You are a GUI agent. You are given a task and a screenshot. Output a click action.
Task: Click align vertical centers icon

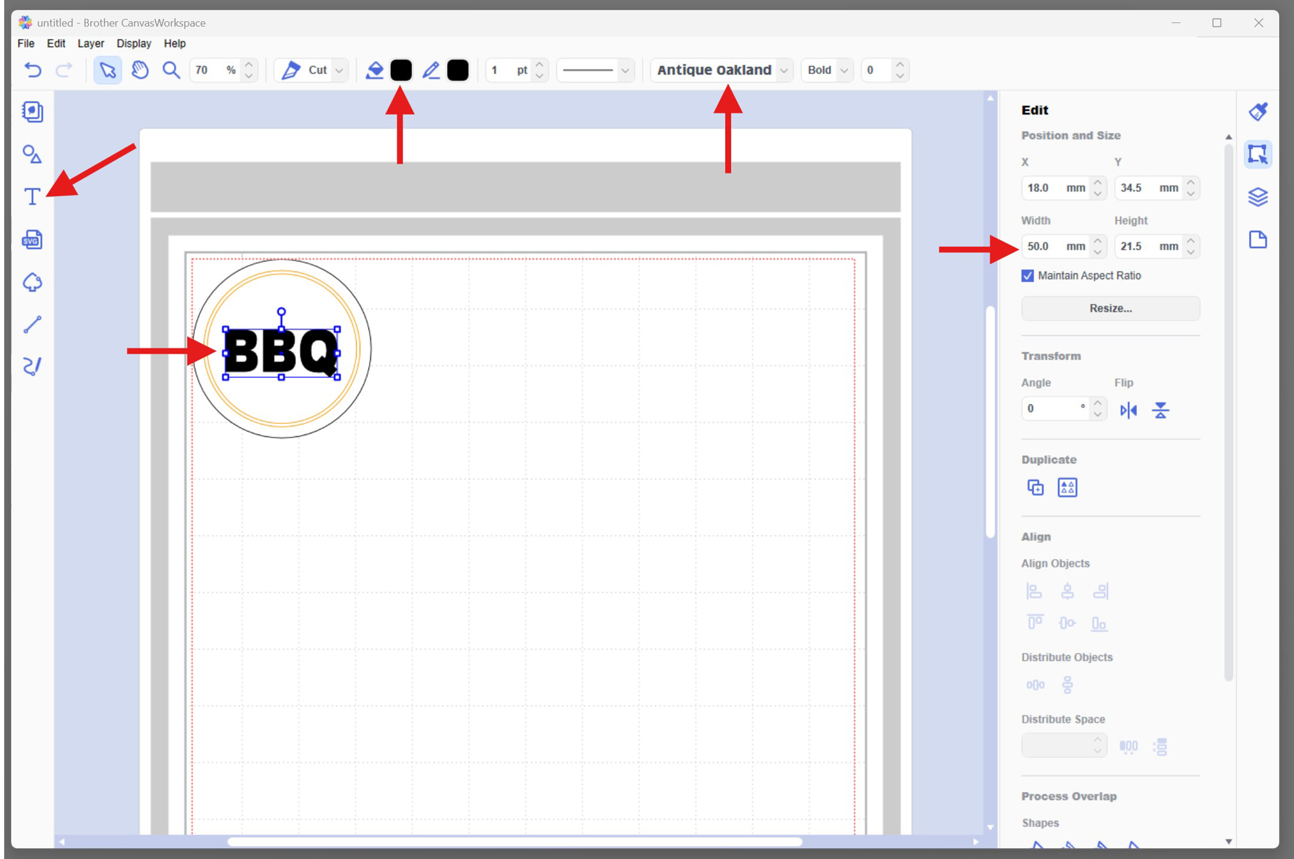(1067, 622)
